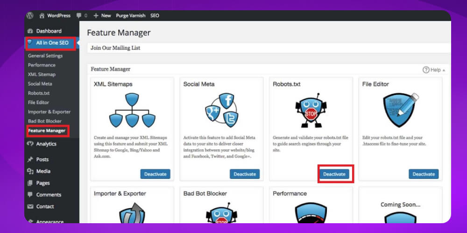Click the Social Meta shields icon
Image resolution: width=467 pixels, height=233 pixels.
tap(222, 110)
